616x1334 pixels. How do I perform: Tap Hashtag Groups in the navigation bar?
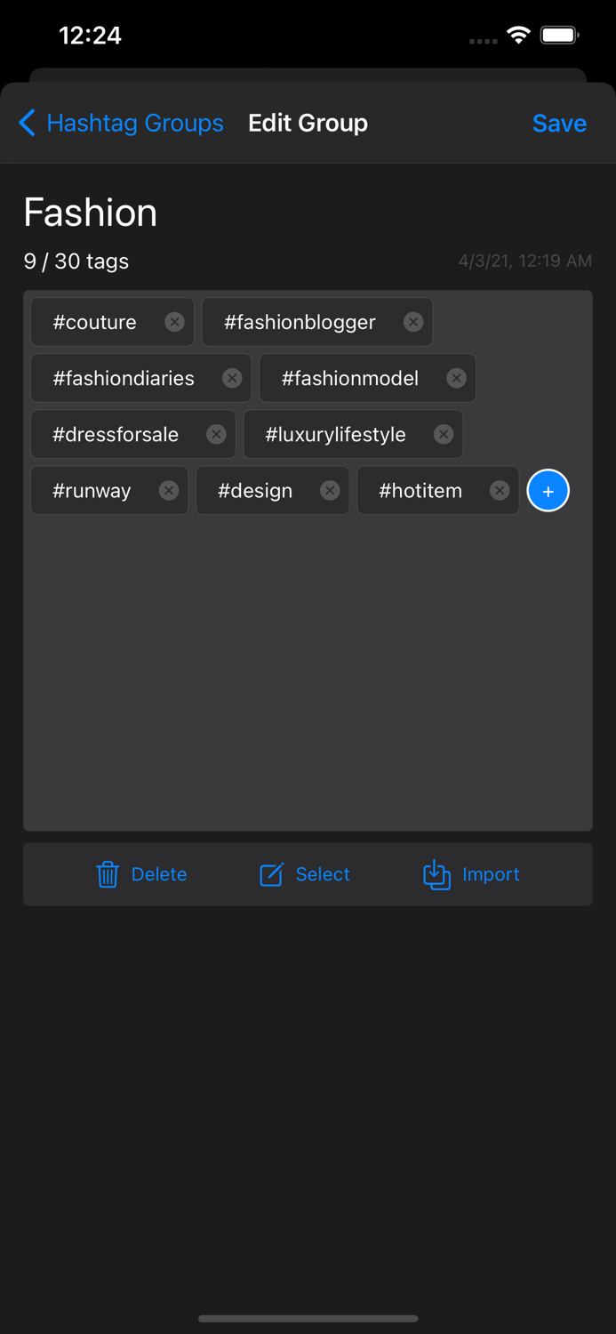135,123
